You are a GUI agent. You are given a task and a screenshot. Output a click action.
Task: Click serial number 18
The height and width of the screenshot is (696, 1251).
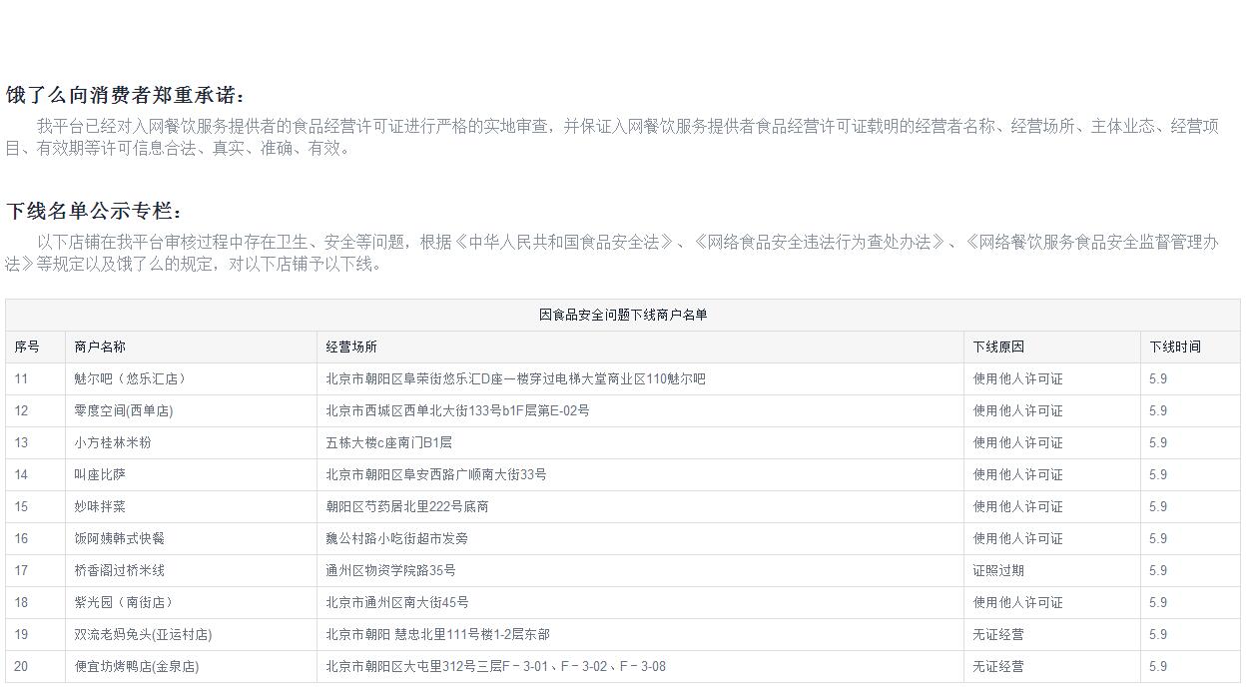pos(21,602)
